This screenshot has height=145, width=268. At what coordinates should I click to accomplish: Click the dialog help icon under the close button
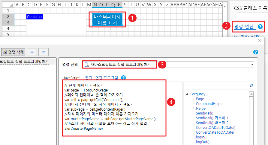(x=256, y=52)
